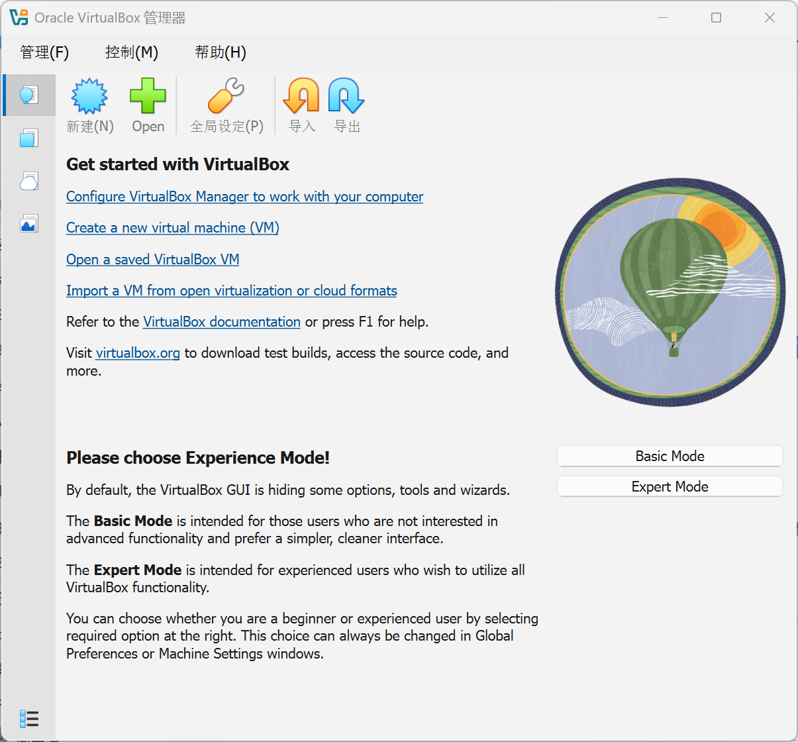The image size is (798, 742).
Task: Toggle the sidebar menu list icon
Action: [29, 719]
